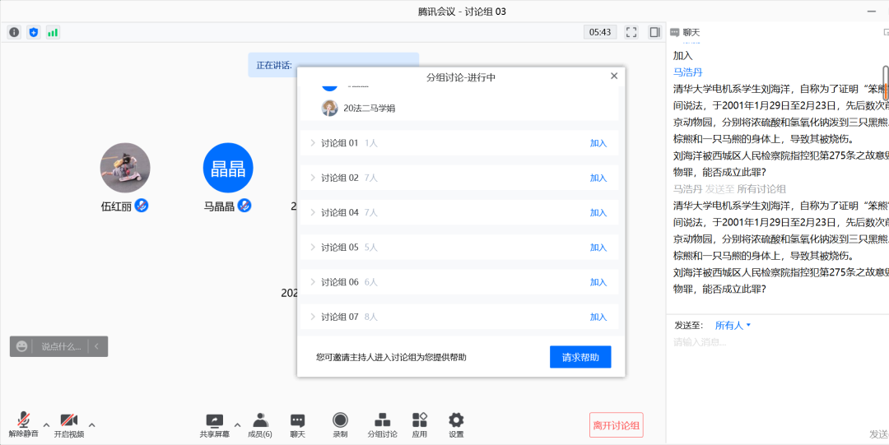Image resolution: width=889 pixels, height=445 pixels.
Task: Click the meeting info icon
Action: (x=14, y=32)
